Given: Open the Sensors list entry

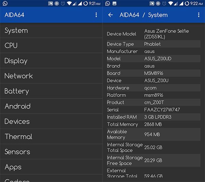Looking at the screenshot, I should point(51,152).
